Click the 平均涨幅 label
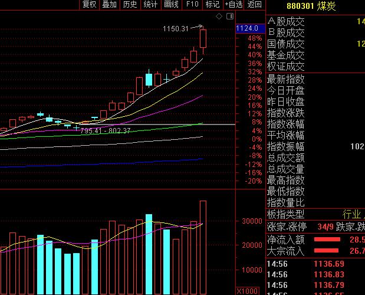The image size is (365, 295). pos(285,135)
